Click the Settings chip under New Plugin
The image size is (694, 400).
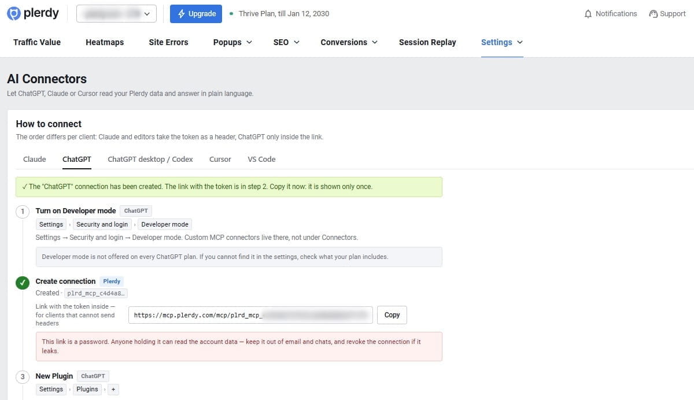pos(51,389)
